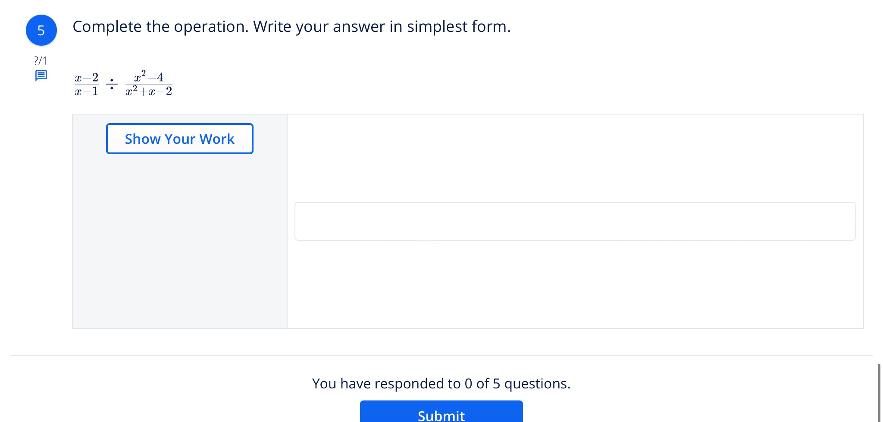Submit responses with the Submit button
This screenshot has height=422, width=883.
pyautogui.click(x=441, y=413)
